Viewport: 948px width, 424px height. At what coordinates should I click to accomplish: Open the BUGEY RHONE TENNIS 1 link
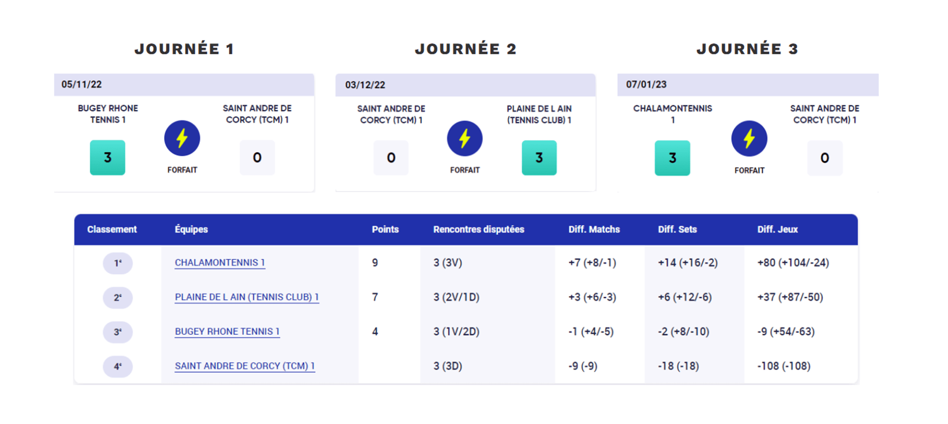pos(227,332)
